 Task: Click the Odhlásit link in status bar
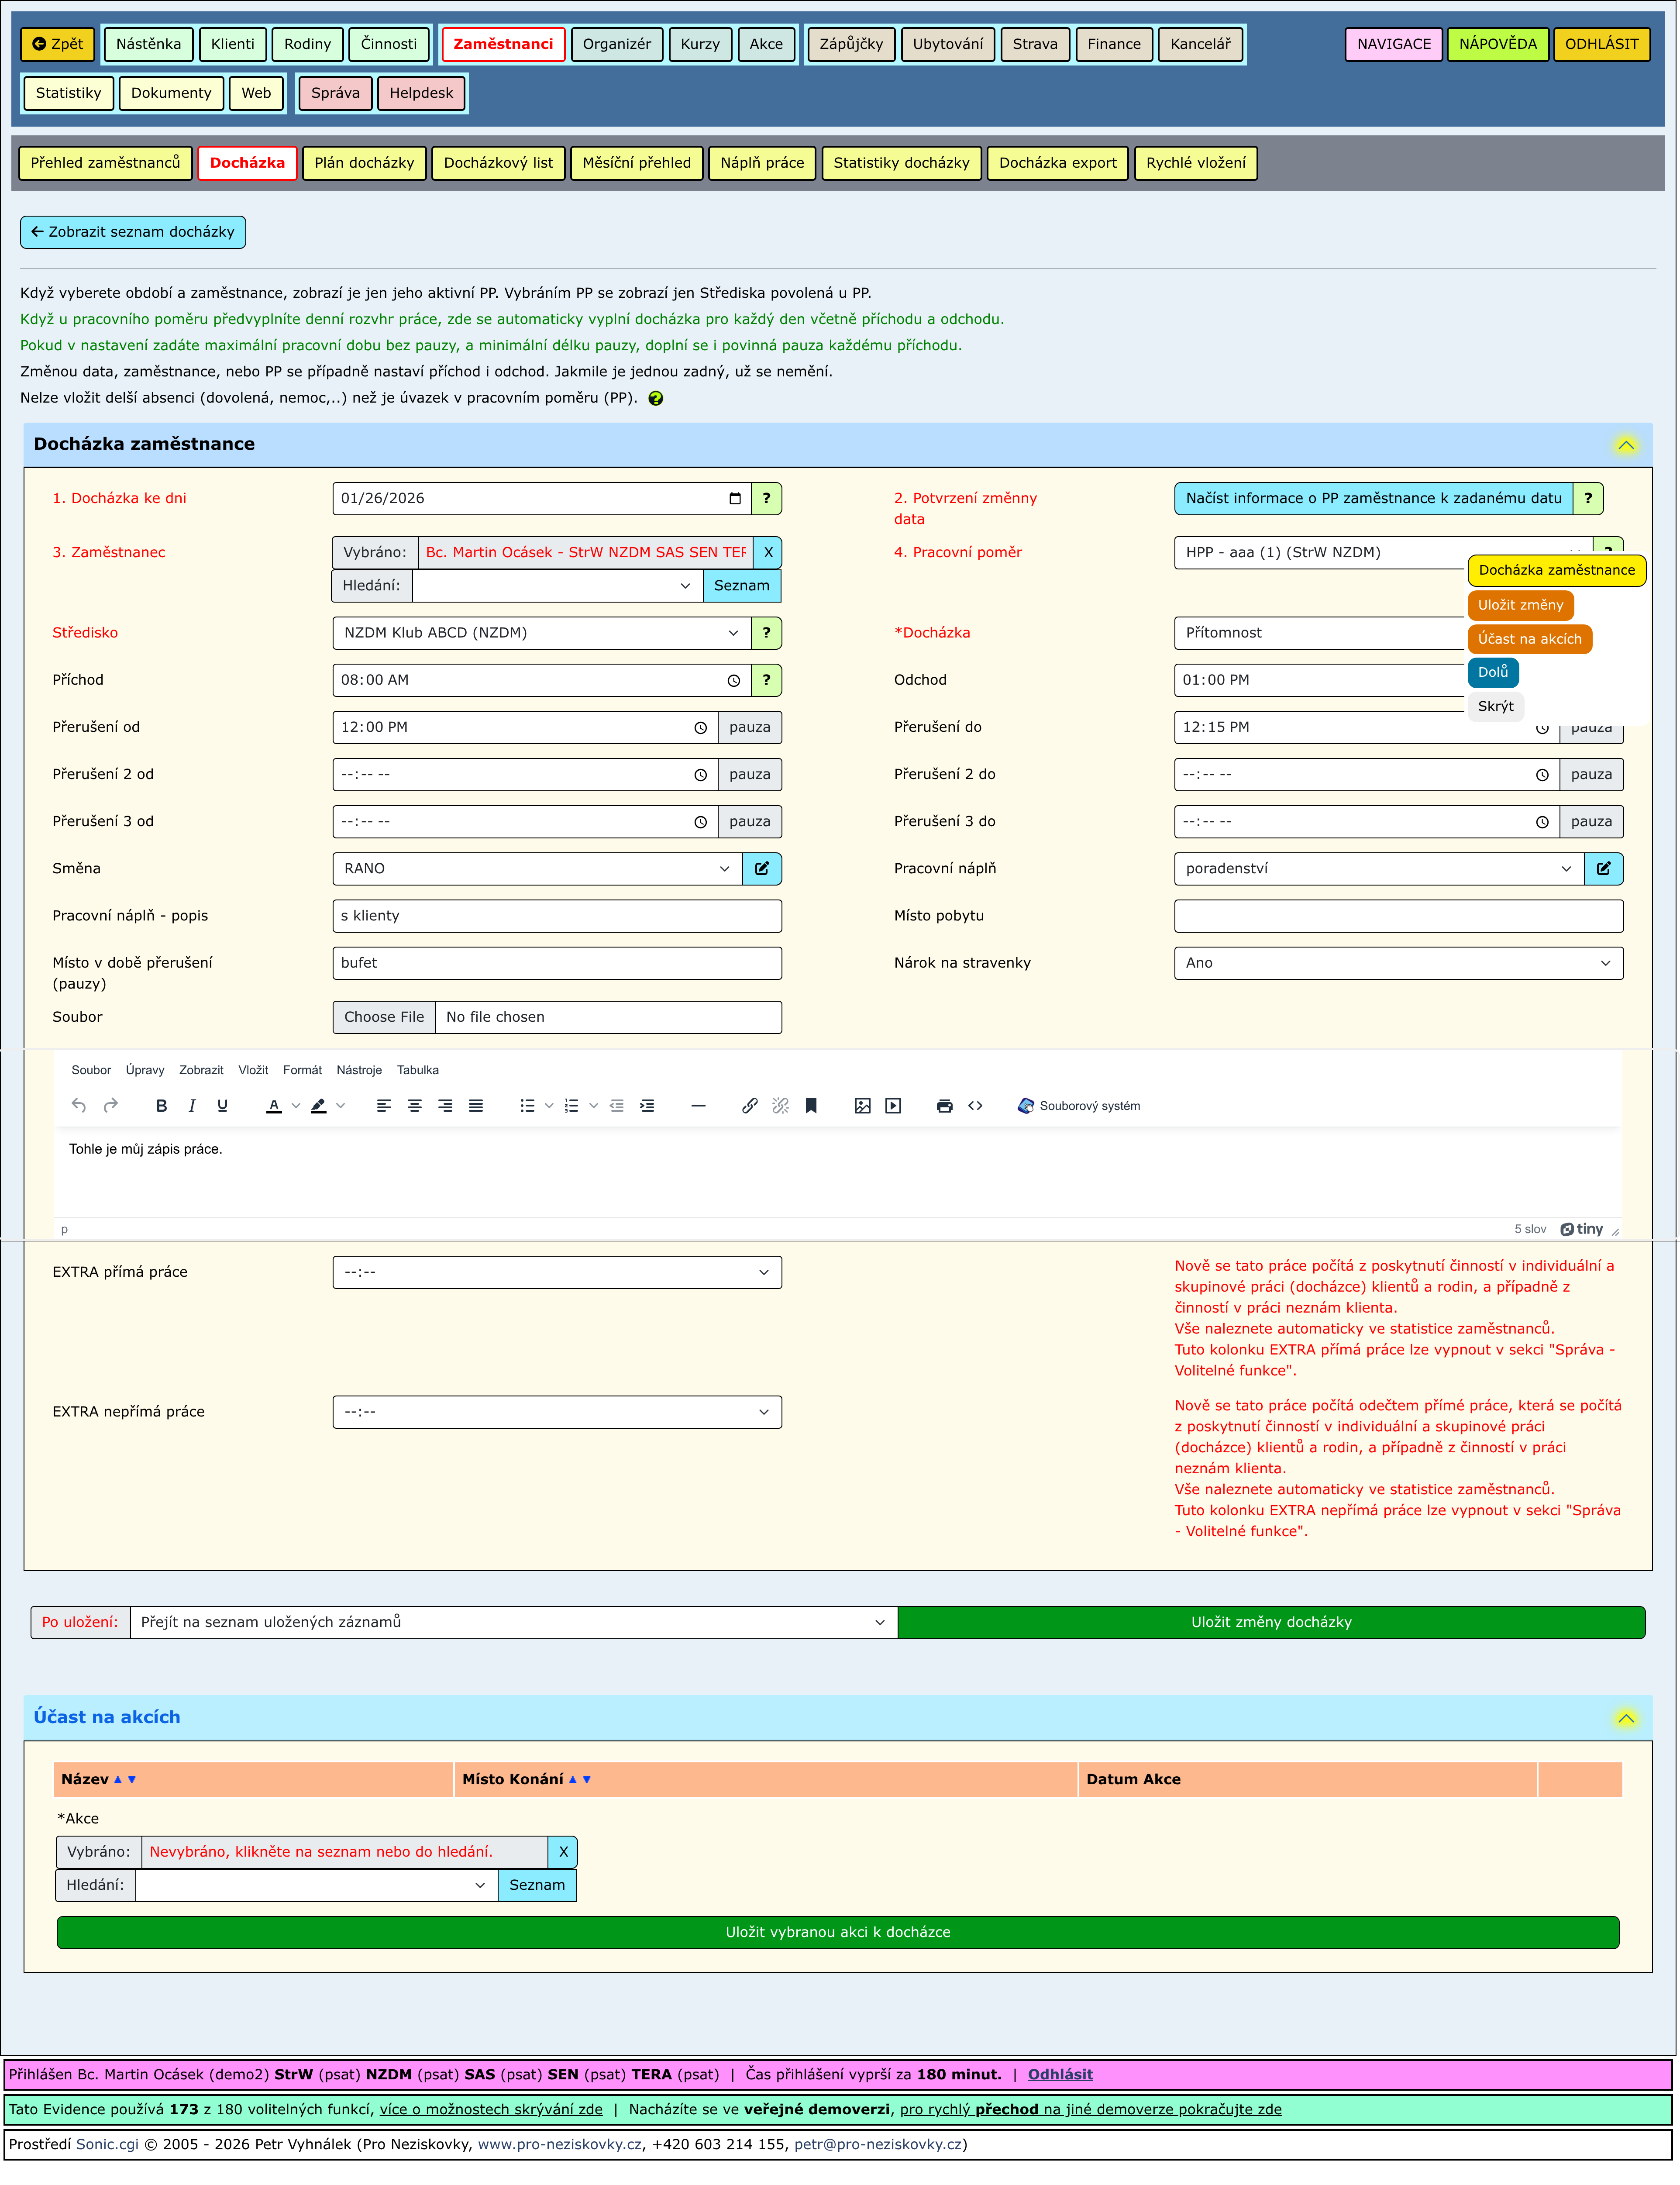click(1059, 2074)
